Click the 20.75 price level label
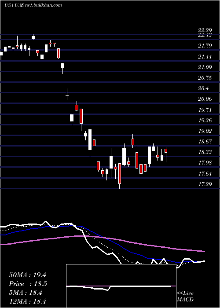 [x=205, y=78]
